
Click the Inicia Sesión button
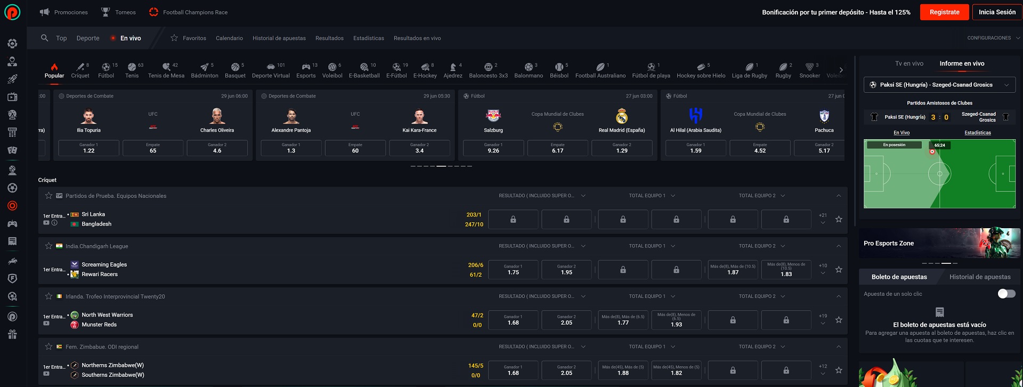point(997,12)
